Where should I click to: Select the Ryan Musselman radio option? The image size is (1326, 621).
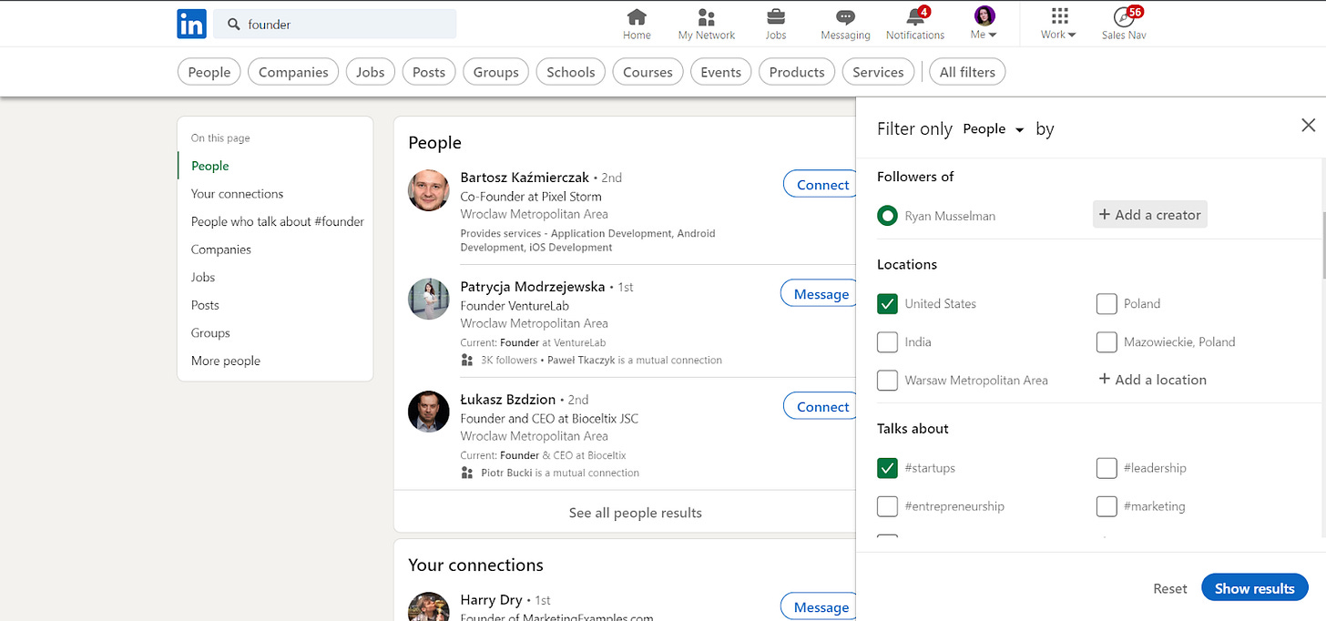click(887, 216)
